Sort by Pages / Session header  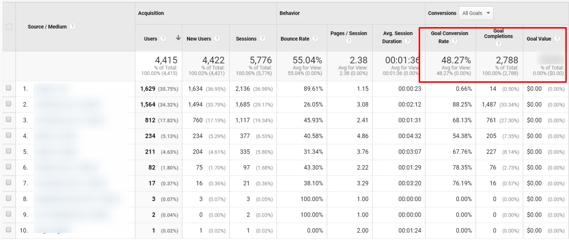(x=349, y=33)
